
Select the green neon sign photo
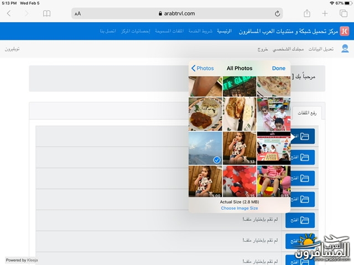click(x=240, y=86)
